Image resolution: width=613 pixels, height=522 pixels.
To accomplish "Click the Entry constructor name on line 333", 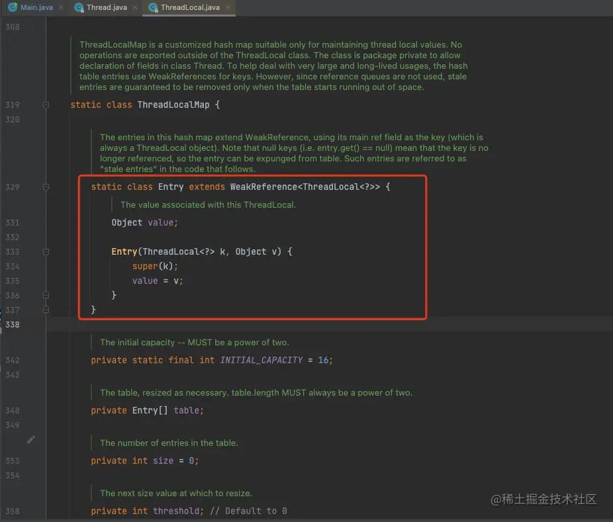I will pyautogui.click(x=124, y=251).
